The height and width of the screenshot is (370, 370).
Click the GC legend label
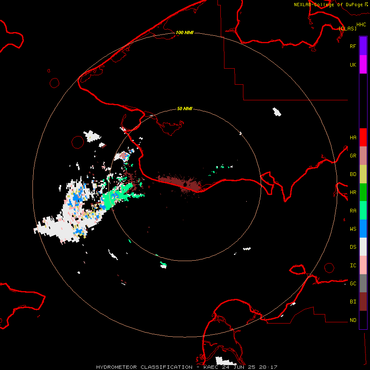coord(353,283)
